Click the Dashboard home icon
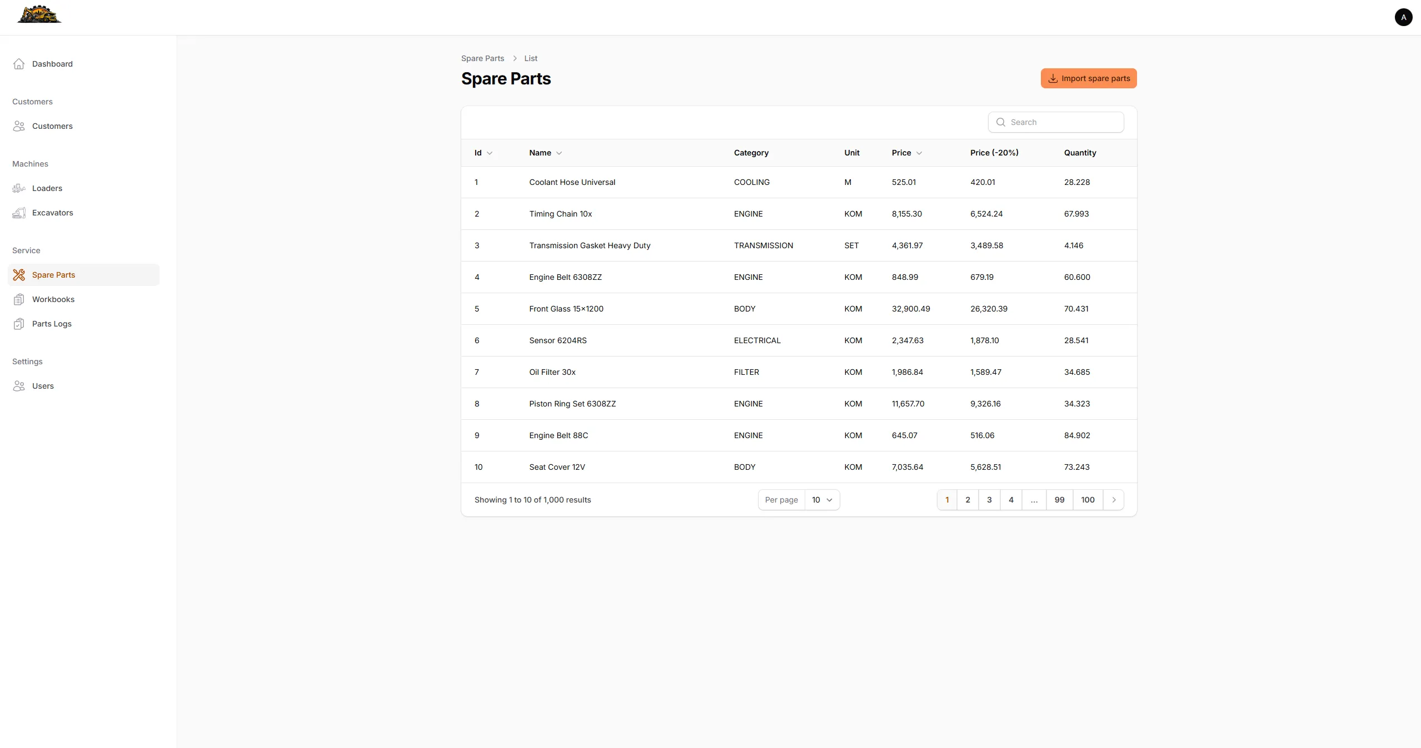The width and height of the screenshot is (1421, 748). pyautogui.click(x=19, y=64)
